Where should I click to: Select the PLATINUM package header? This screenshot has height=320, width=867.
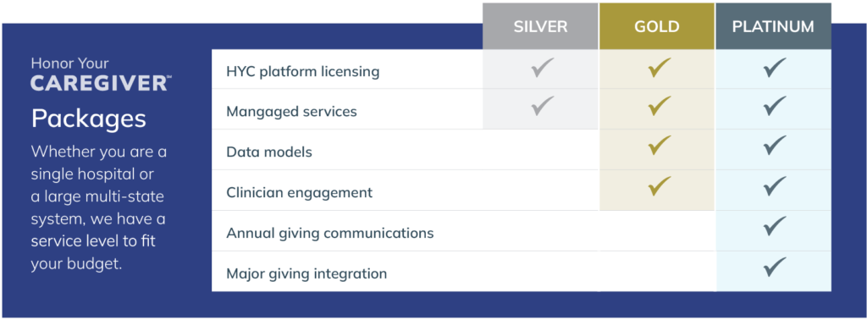coord(773,26)
